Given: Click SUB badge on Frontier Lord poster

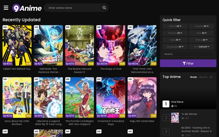Looking at the screenshot, I should pyautogui.click(x=91, y=116).
